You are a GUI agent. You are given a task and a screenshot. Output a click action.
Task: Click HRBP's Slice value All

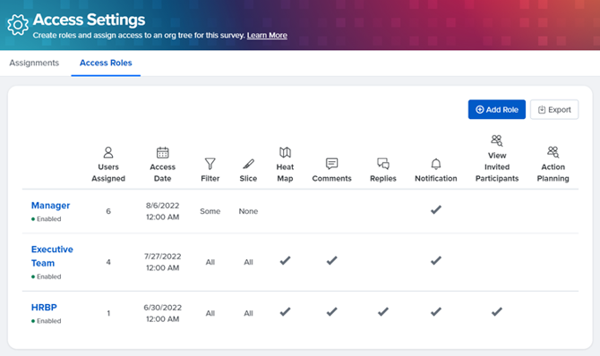point(248,313)
